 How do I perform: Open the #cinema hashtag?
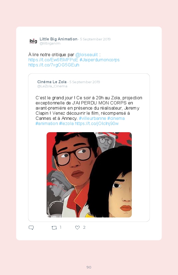pos(116,118)
